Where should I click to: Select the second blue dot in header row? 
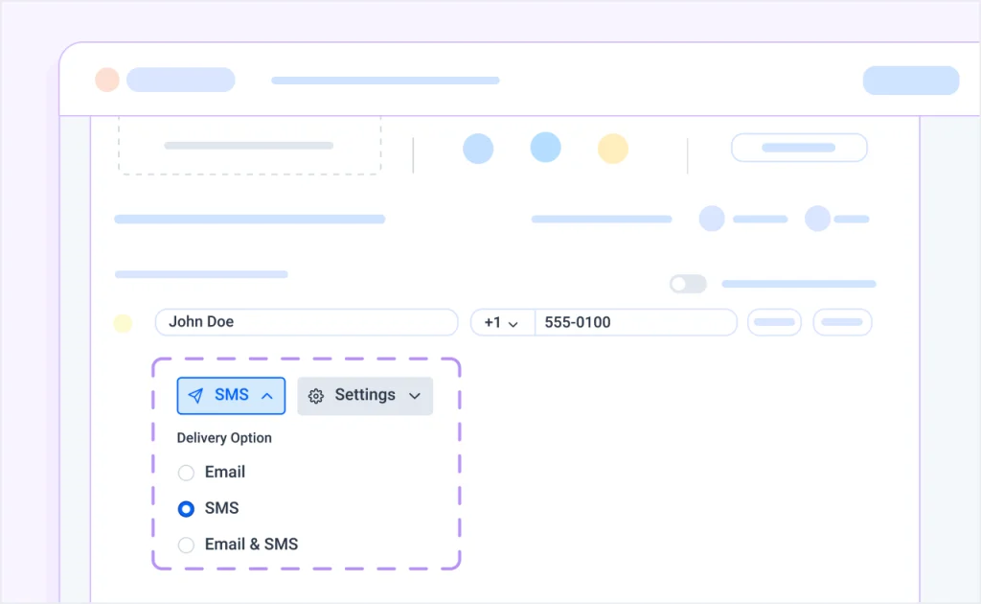tap(546, 148)
